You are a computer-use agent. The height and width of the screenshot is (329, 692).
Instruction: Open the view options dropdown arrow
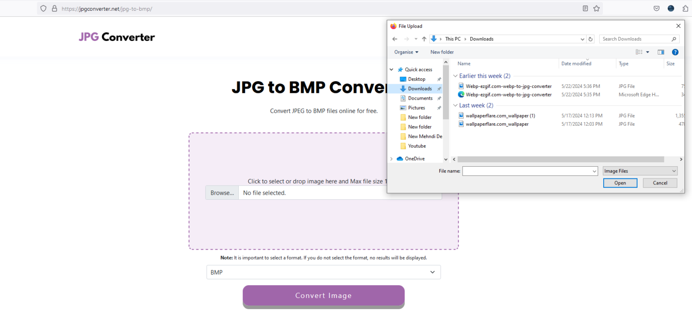648,52
